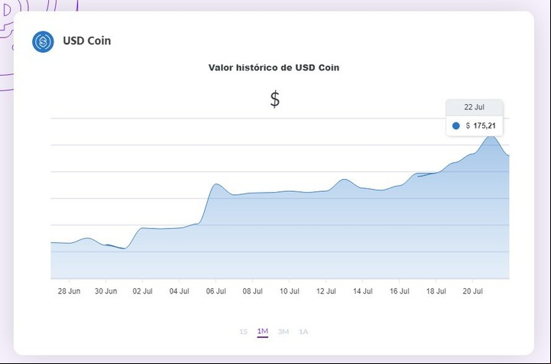Viewport: 551px width, 364px height.
Task: Click the 22 Jul tooltip date header
Action: [475, 107]
